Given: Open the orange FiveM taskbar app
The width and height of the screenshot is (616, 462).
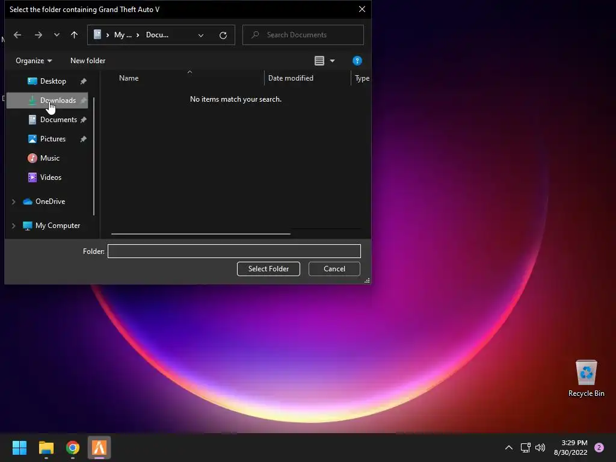Looking at the screenshot, I should coord(99,448).
